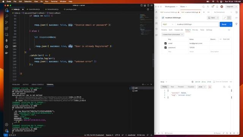Image resolution: width=243 pixels, height=137 pixels.
Task: Open the POST method dropdown
Action: (x=168, y=24)
